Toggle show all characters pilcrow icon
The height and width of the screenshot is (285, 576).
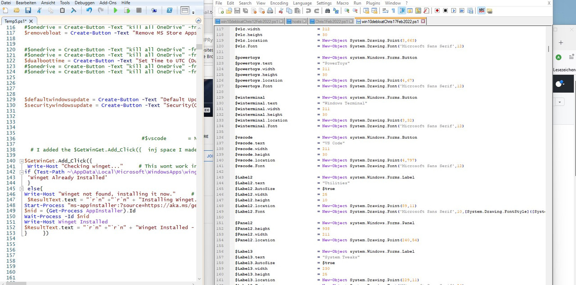pos(393,10)
